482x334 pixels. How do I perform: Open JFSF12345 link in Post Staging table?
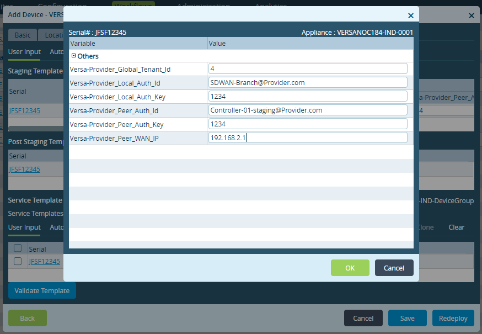25,169
